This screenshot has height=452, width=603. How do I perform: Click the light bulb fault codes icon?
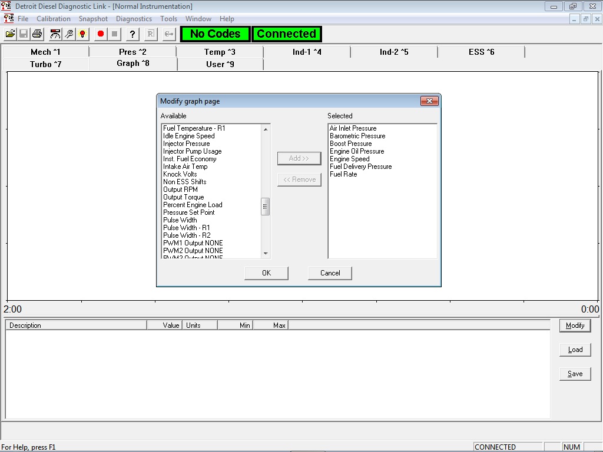pyautogui.click(x=84, y=34)
